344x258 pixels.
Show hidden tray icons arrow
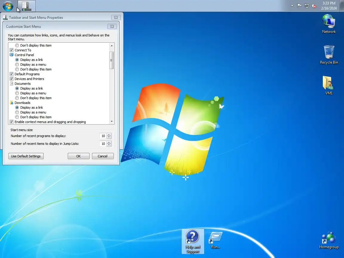[292, 6]
